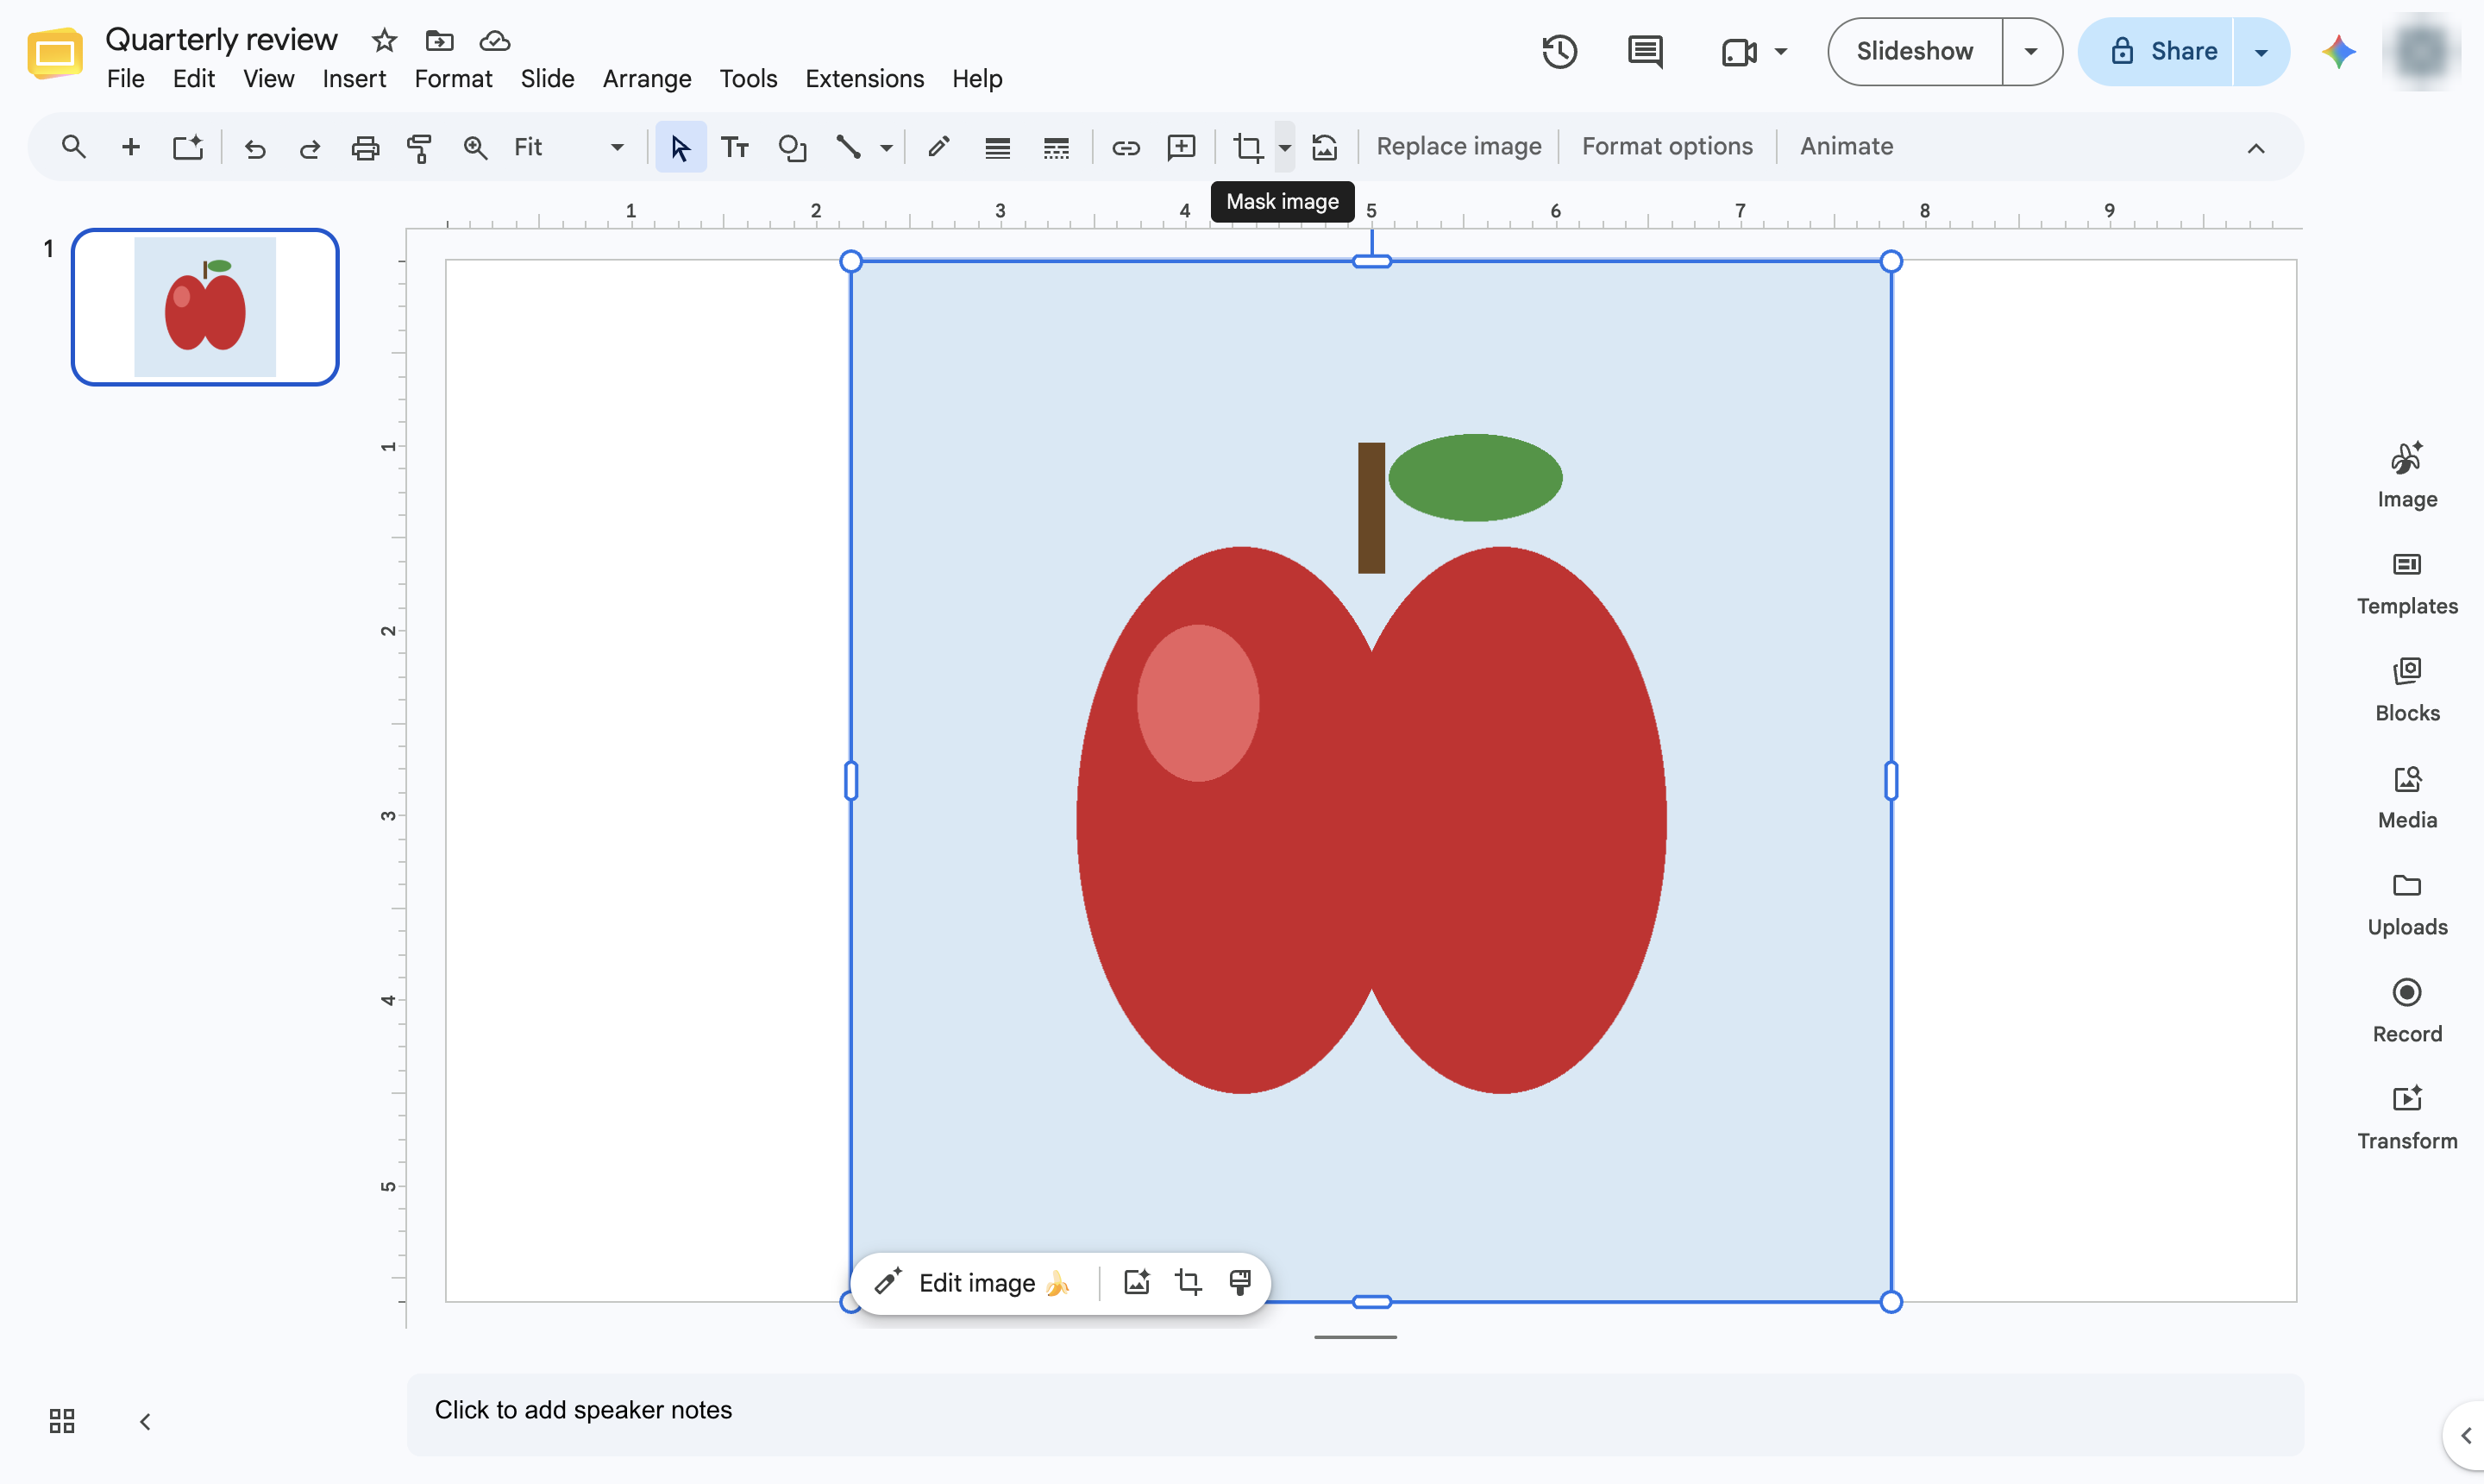Activate the paint format roller
Screen dimensions: 2484x1484
(x=420, y=148)
